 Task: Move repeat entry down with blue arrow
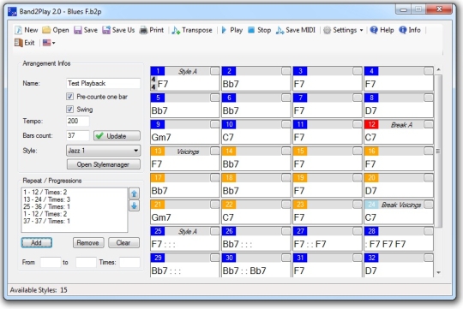pos(134,205)
